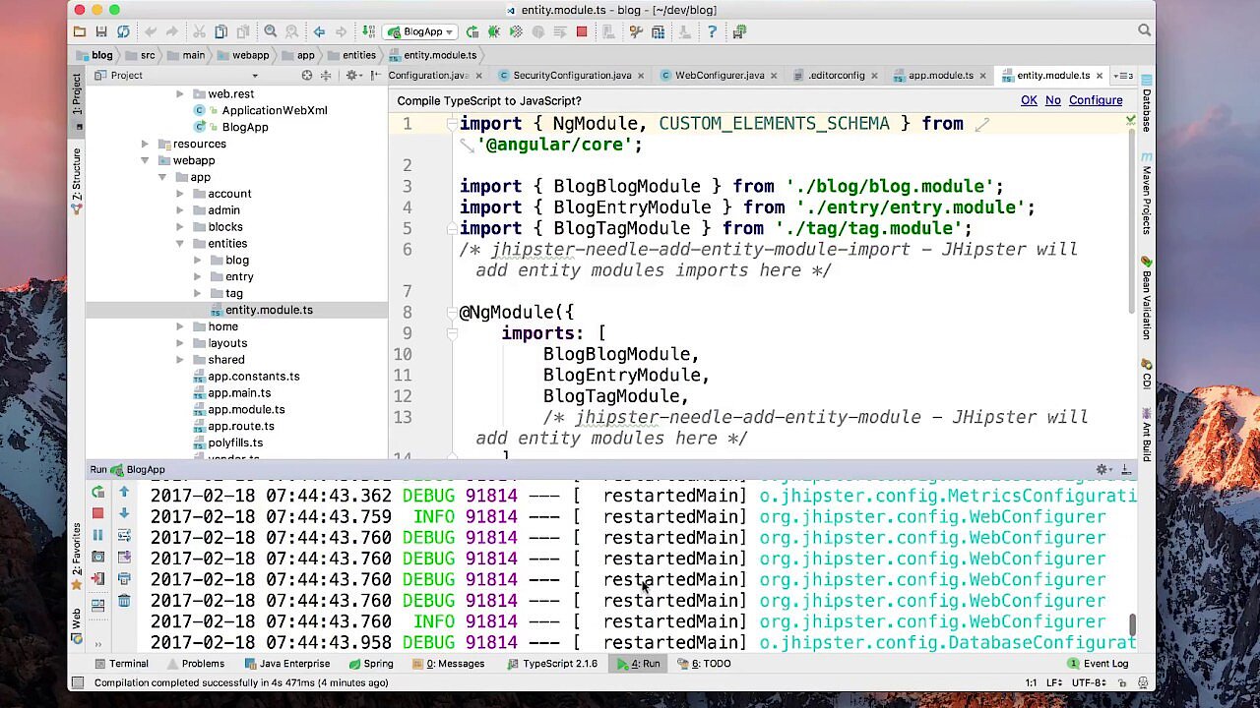Toggle tool window buttons at bottom-left corner
This screenshot has height=708, width=1260.
click(x=78, y=682)
